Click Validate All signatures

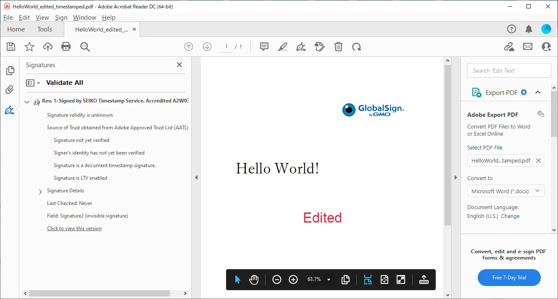tap(65, 83)
